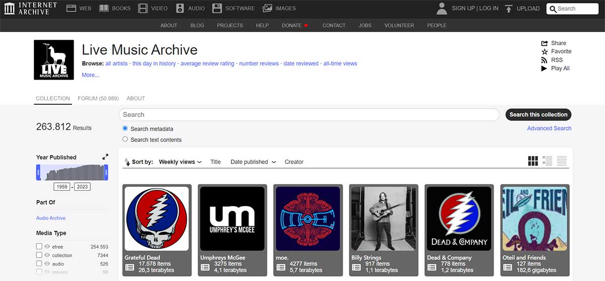Click the Internet Archive logo icon

[9, 8]
